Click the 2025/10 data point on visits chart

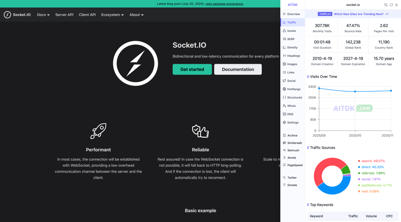click(355, 91)
